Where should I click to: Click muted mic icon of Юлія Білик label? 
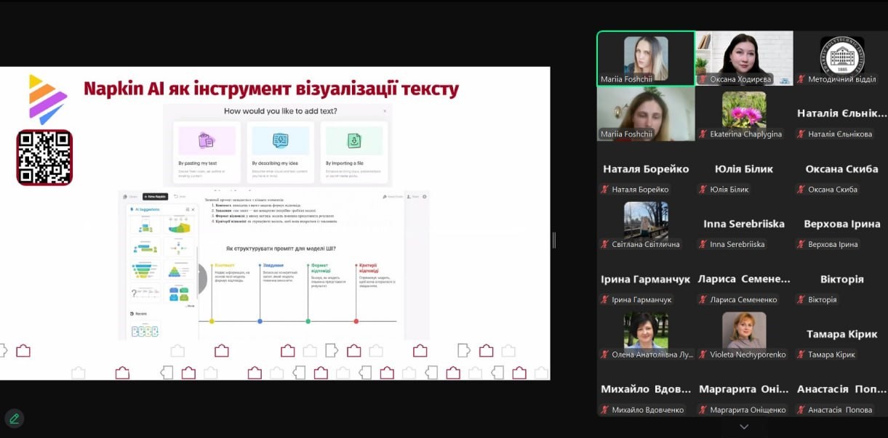click(703, 190)
